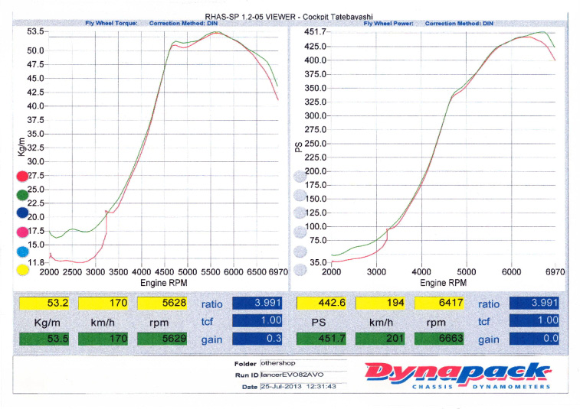Click the Run ID field
Image resolution: width=580 pixels, height=409 pixels.
click(x=303, y=375)
